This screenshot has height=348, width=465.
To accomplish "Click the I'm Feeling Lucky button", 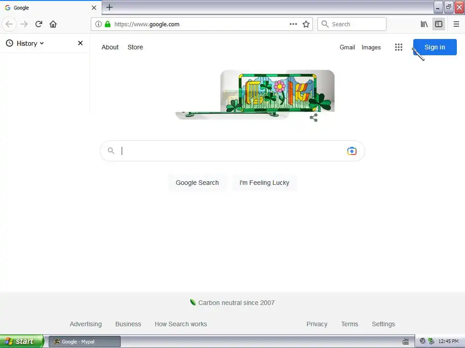I will coord(264,183).
